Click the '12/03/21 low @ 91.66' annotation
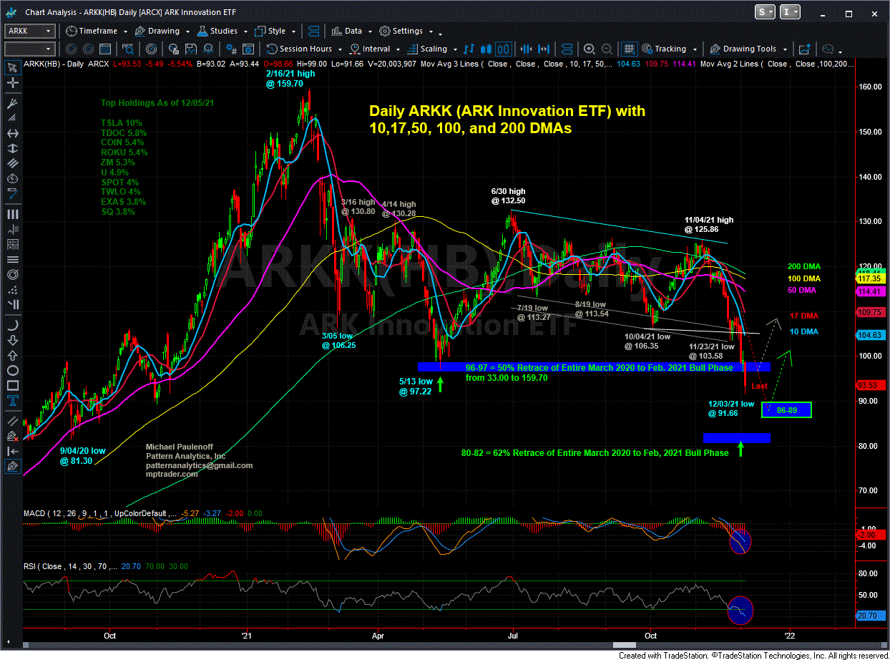Screen dimensions: 890x660 click(731, 408)
